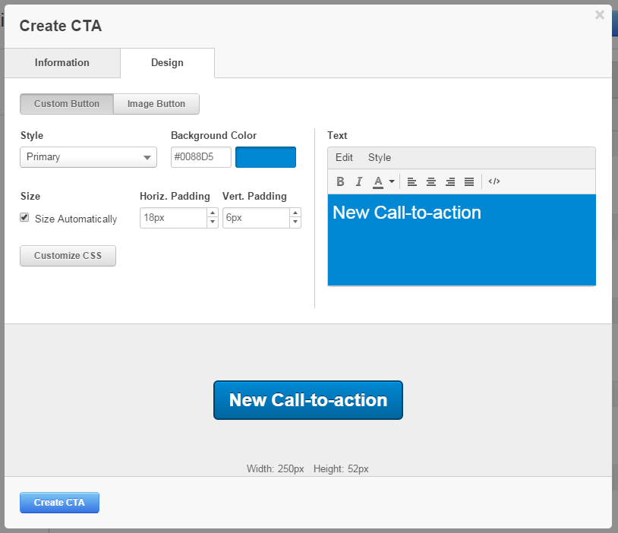Align the CTA text left
The width and height of the screenshot is (618, 533).
click(412, 181)
